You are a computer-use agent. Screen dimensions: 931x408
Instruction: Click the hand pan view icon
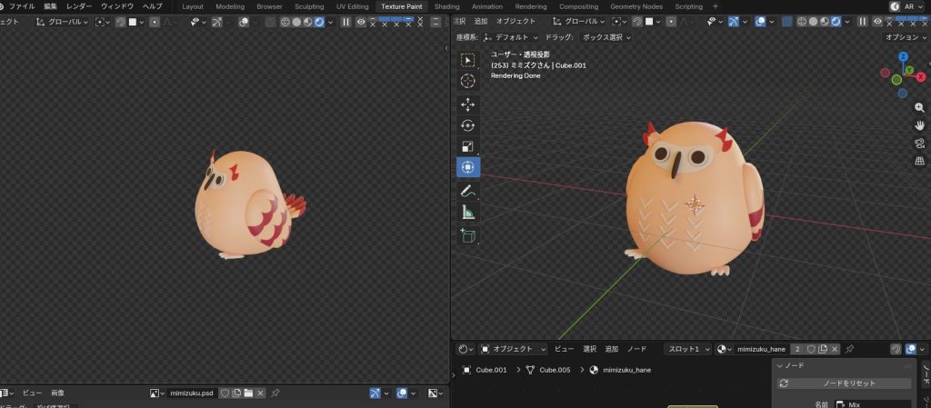point(919,125)
